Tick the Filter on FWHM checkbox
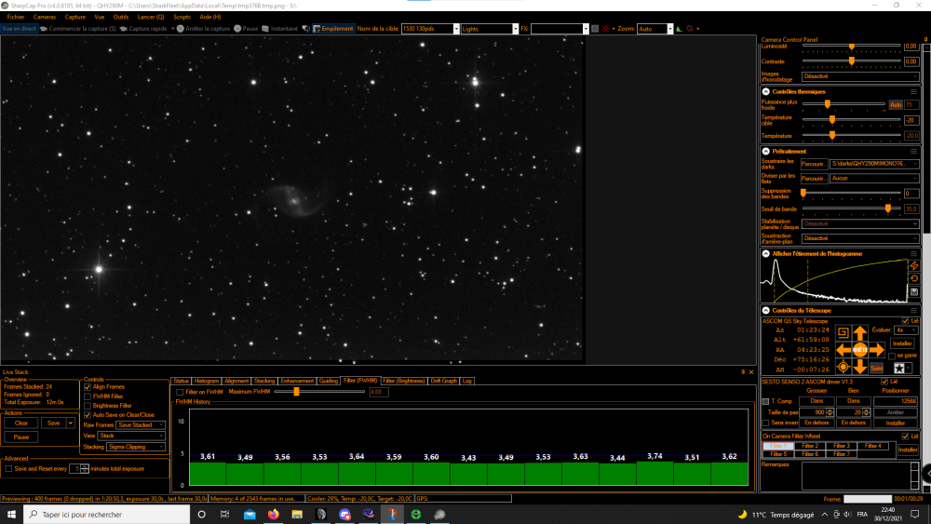Viewport: 931px width, 524px height. click(180, 392)
